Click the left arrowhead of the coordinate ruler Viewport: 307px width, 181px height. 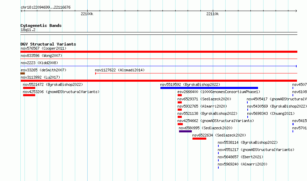pyautogui.click(x=21, y=11)
